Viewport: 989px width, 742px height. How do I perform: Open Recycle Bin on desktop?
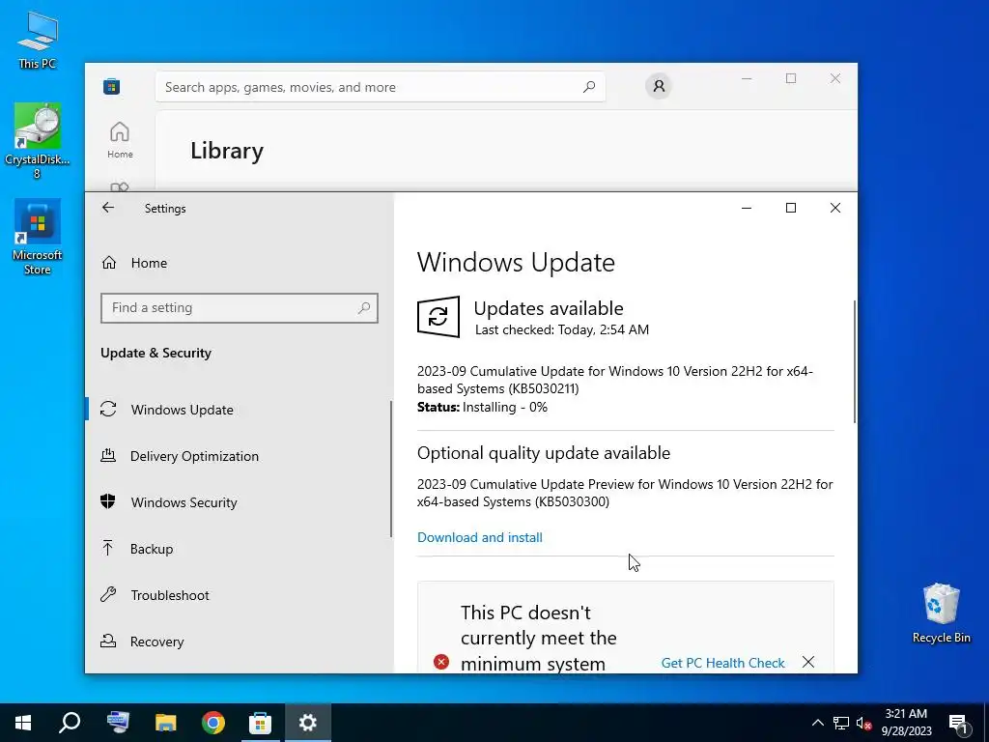tap(941, 614)
